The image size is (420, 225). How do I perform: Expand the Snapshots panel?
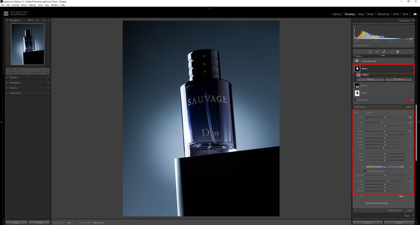point(7,83)
